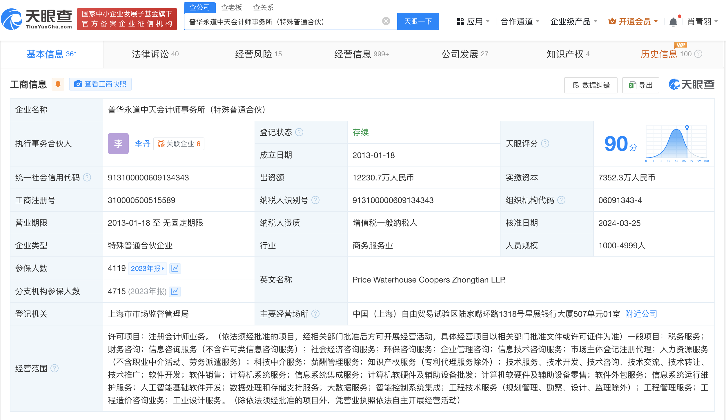Open 关联企业 6 next to 李丹
Image resolution: width=726 pixels, height=420 pixels.
pos(179,144)
